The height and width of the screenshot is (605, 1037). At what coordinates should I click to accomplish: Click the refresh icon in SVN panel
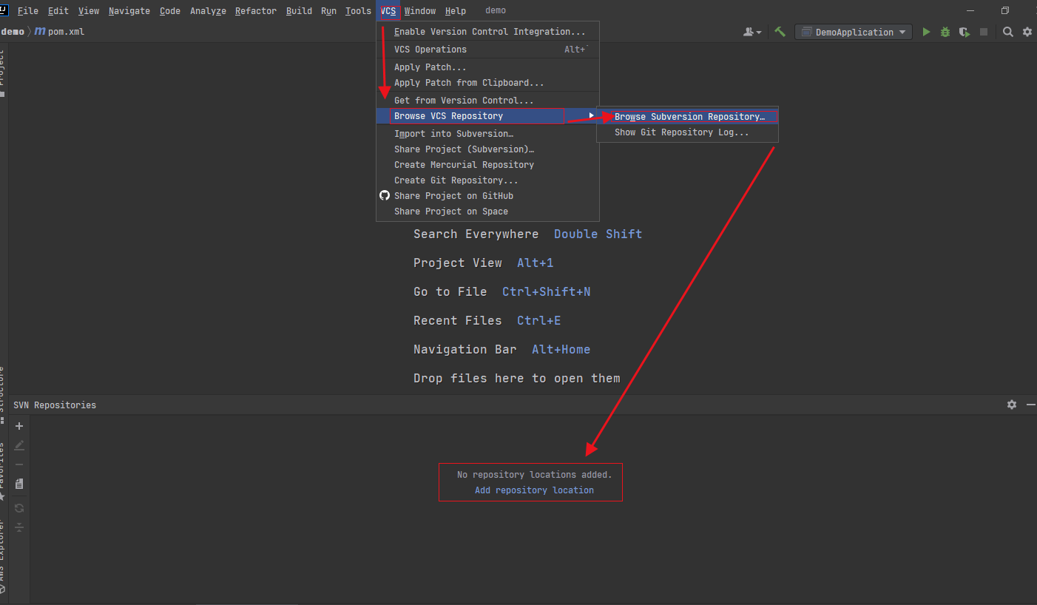tap(19, 508)
